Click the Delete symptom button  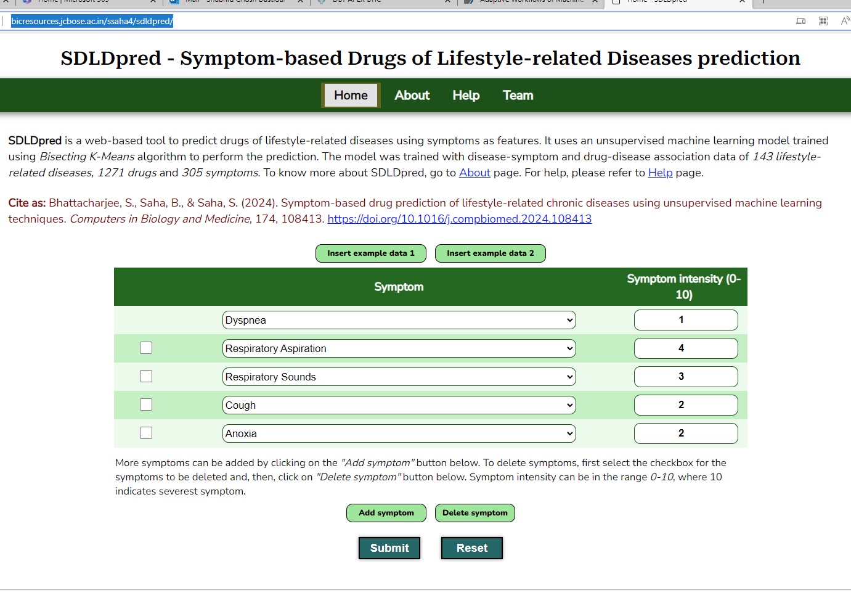[x=475, y=513]
